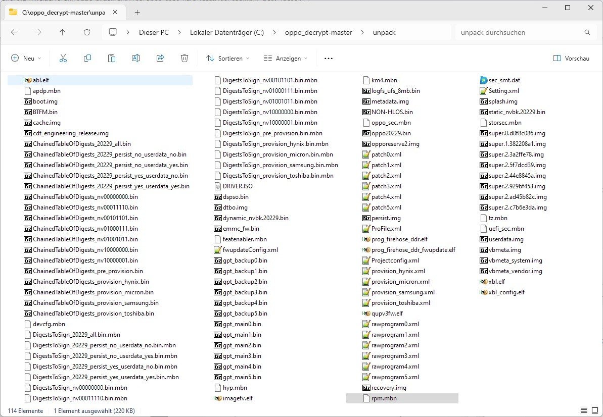Switch to large thumbnails view in status bar

pos(594,410)
